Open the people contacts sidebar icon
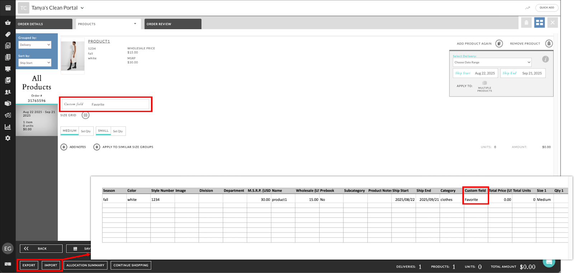Screen dimensions: 574x273 coord(8,92)
